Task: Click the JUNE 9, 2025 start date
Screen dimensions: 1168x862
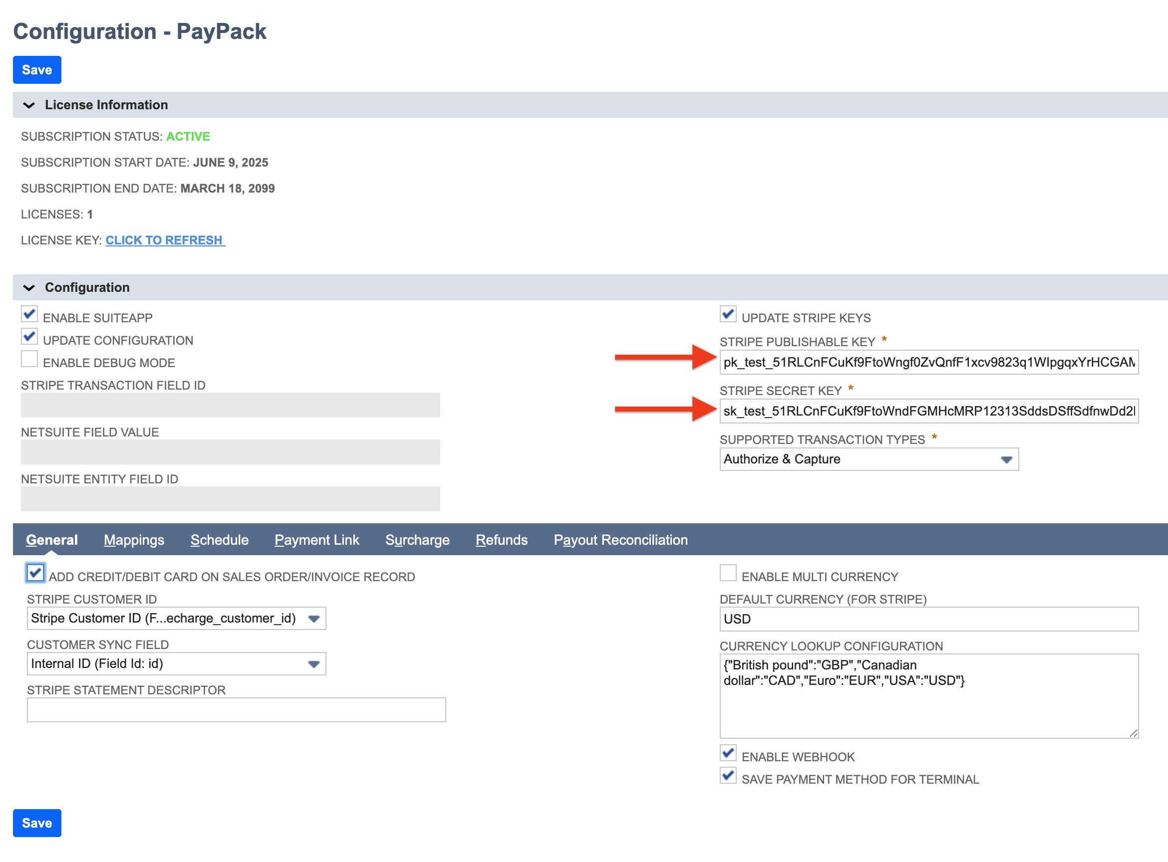Action: point(231,163)
